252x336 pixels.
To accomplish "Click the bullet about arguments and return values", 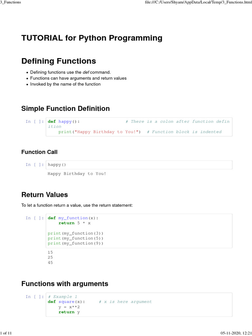I will pyautogui.click(x=78, y=78).
